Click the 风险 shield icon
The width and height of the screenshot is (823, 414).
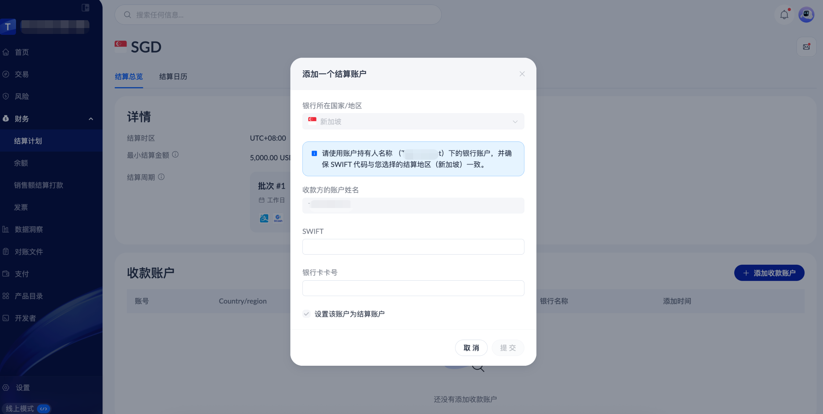[6, 96]
